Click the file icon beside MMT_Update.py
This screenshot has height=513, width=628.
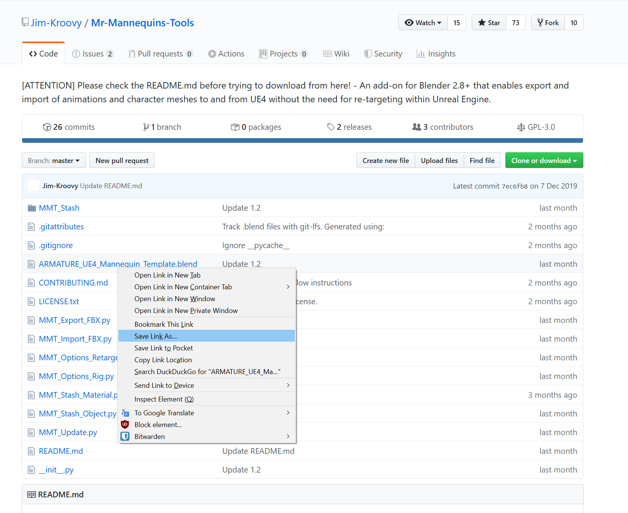(x=31, y=432)
